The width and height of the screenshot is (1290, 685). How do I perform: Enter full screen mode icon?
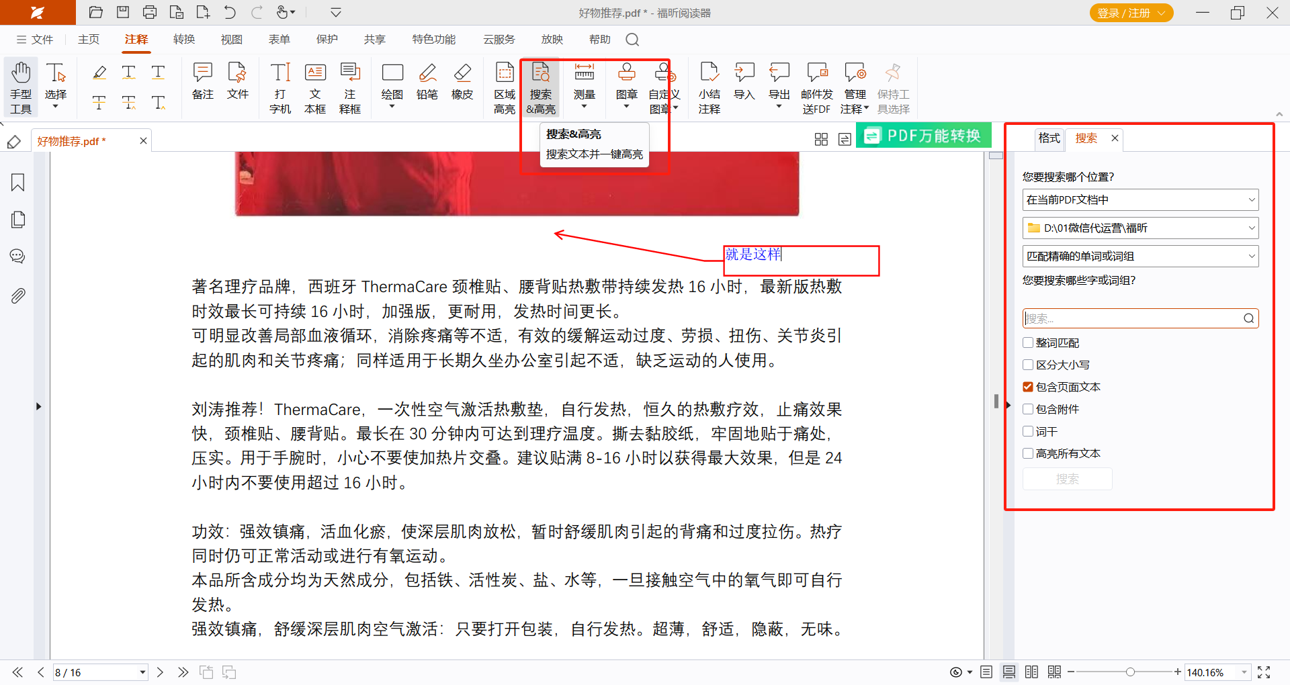coord(1264,672)
